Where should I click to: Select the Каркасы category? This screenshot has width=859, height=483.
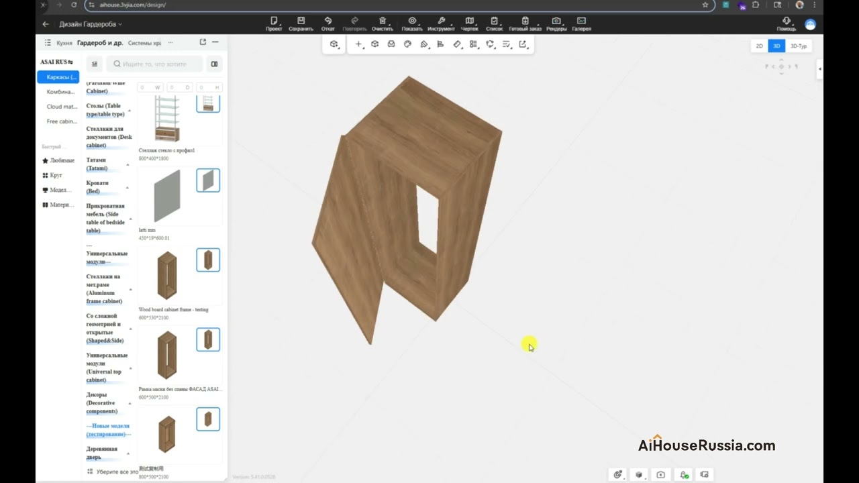(x=58, y=77)
